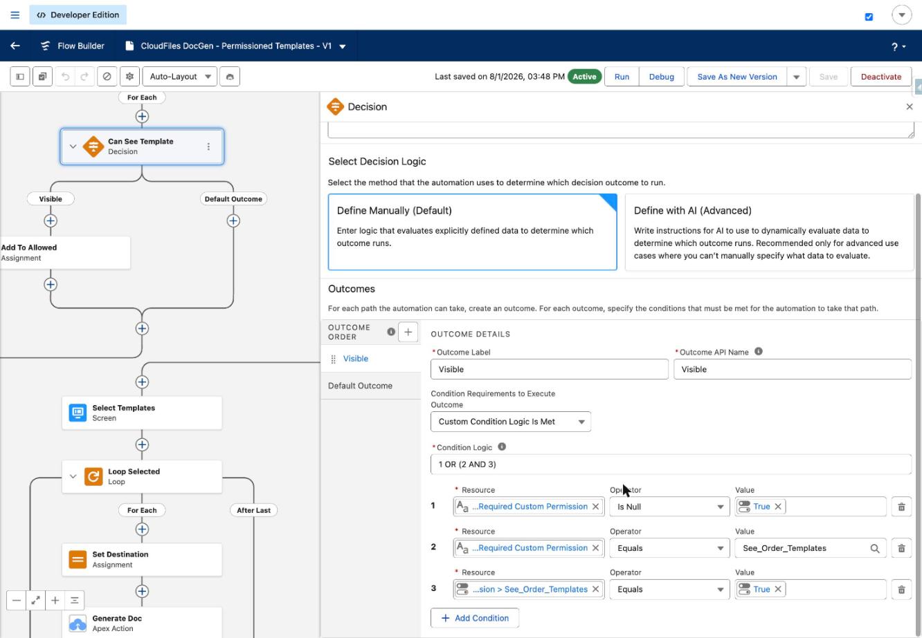This screenshot has height=638, width=922.
Task: Click the Developer Edition button
Action: point(78,15)
